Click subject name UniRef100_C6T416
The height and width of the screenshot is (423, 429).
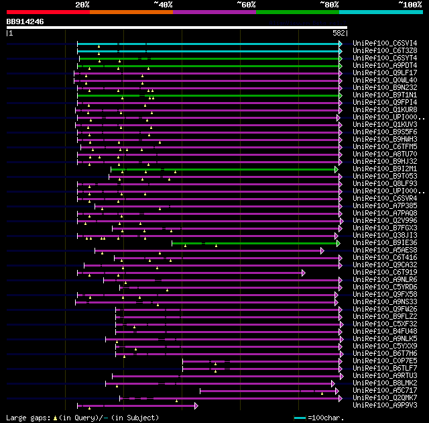(x=385, y=258)
